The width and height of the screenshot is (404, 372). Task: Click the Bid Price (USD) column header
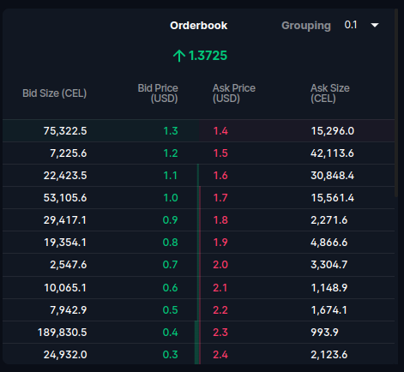coord(158,93)
